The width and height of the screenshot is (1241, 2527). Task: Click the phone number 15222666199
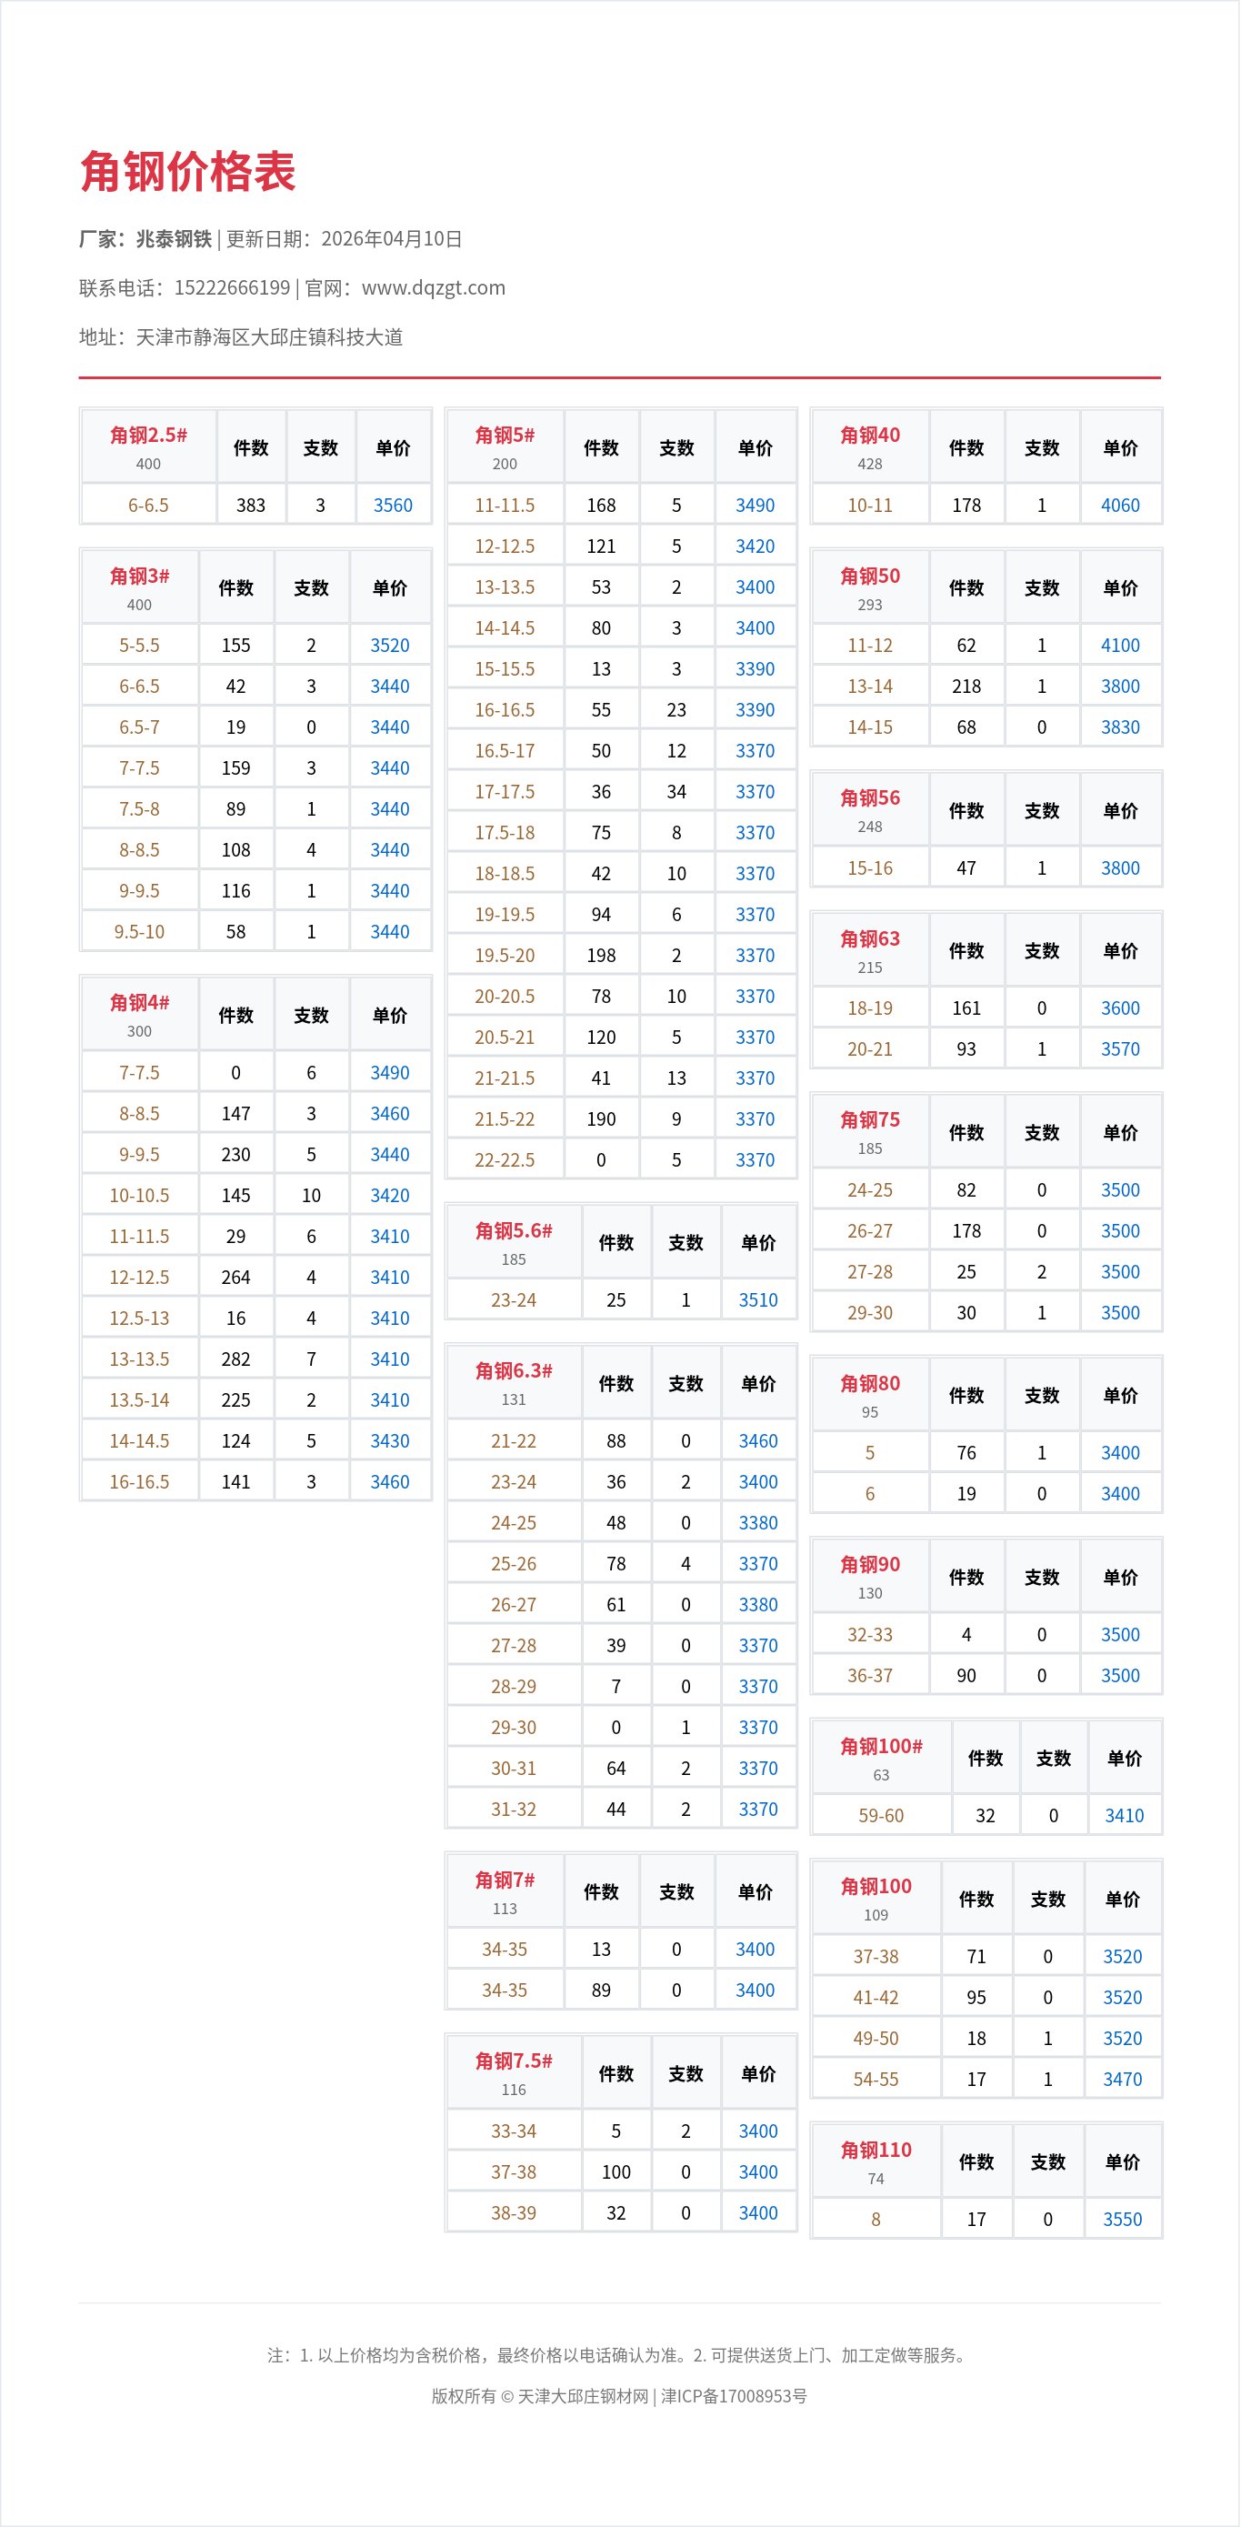[x=233, y=287]
